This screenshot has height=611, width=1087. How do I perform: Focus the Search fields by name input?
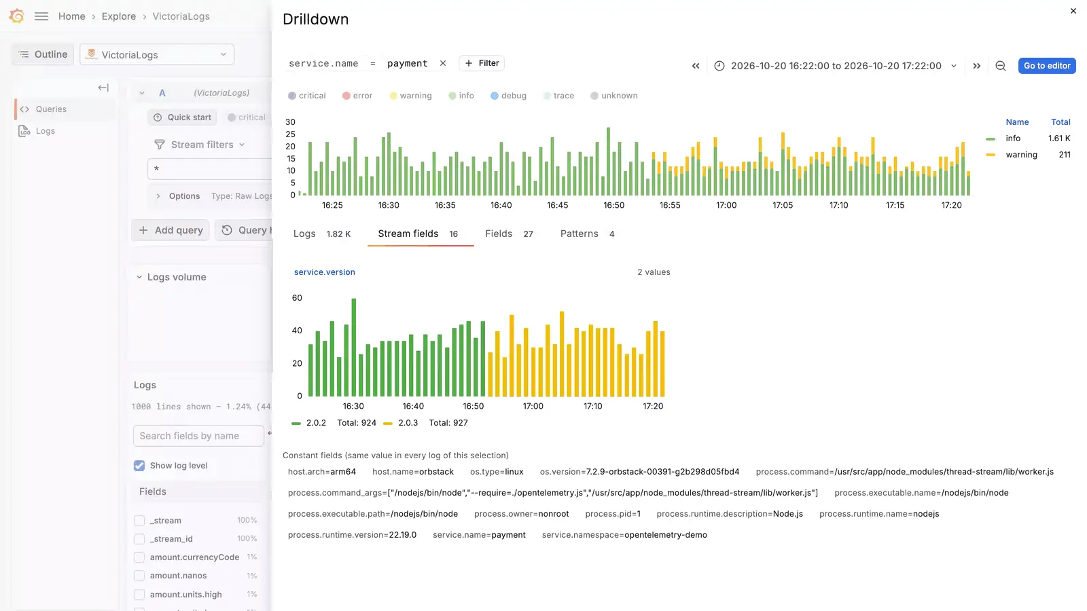click(x=198, y=436)
